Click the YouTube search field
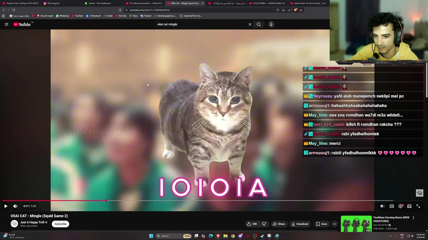 click(x=201, y=24)
